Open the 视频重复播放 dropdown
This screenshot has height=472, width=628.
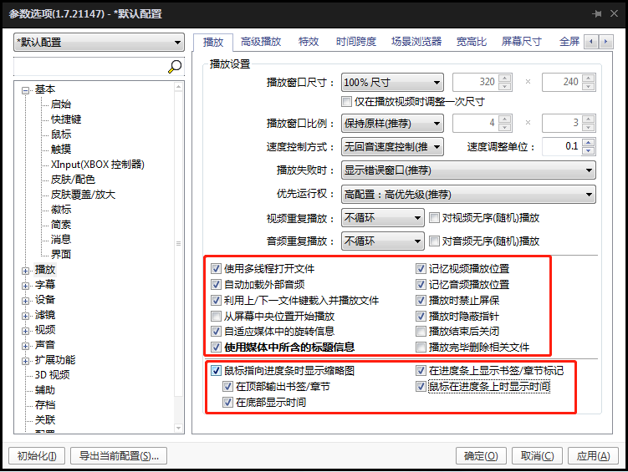tap(383, 219)
